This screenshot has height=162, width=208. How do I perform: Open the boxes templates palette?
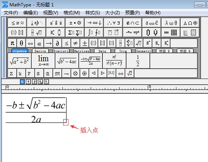[190, 32]
